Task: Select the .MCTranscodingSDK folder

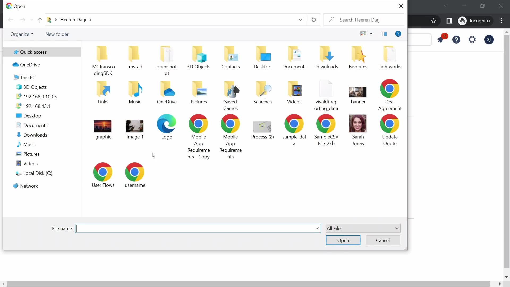Action: [x=103, y=61]
